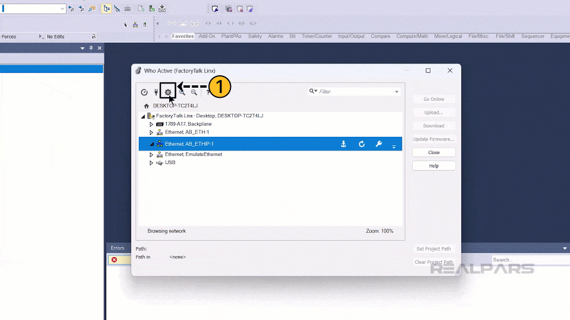This screenshot has height=320, width=570.
Task: Click the Update Firmware... button
Action: click(x=433, y=139)
